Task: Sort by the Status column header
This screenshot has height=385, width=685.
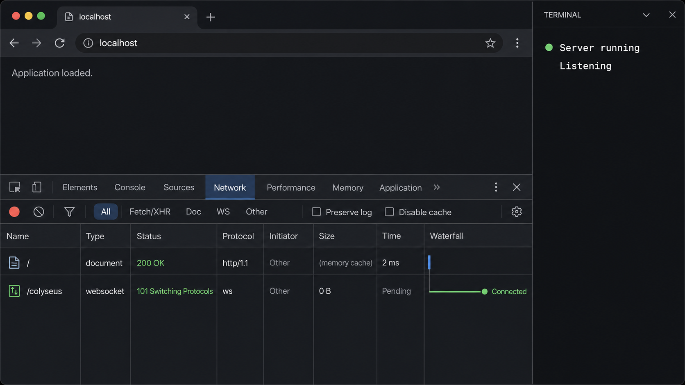Action: tap(173, 236)
